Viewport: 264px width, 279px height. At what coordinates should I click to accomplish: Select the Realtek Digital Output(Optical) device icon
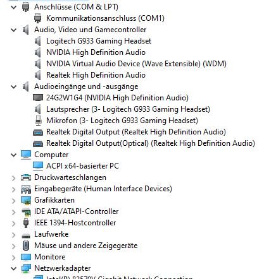click(x=38, y=143)
